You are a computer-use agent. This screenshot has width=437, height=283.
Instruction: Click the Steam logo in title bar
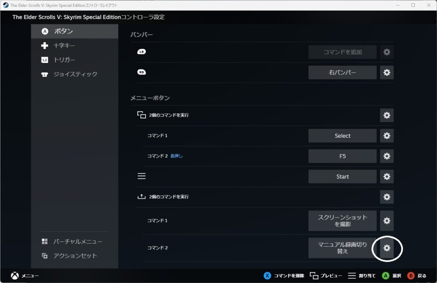pos(6,5)
